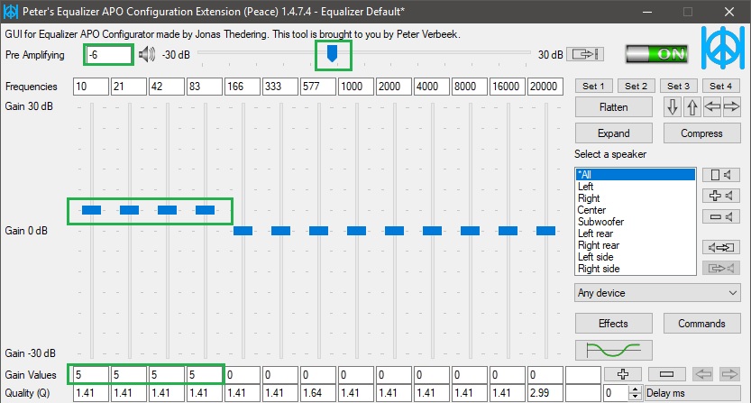This screenshot has width=751, height=403.
Task: Click the 577 frequency field
Action: pos(318,87)
